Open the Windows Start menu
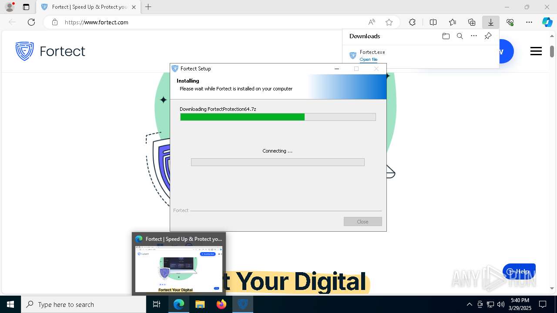This screenshot has height=313, width=557. point(10,304)
